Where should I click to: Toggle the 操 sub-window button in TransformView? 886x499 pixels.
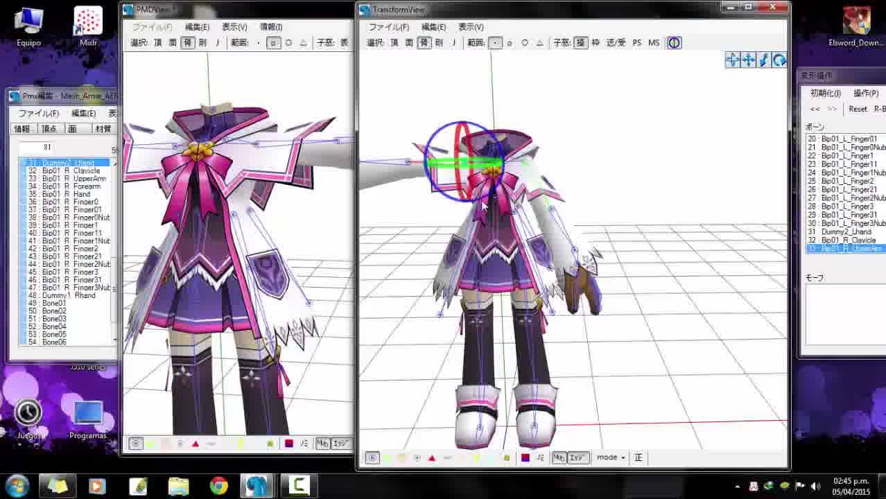[x=581, y=43]
